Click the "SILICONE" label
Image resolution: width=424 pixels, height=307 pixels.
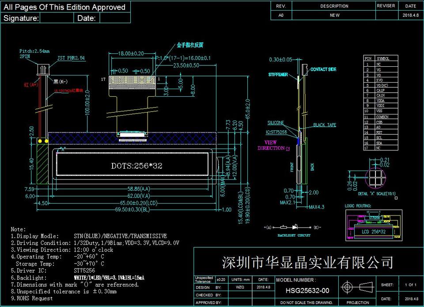pos(276,123)
